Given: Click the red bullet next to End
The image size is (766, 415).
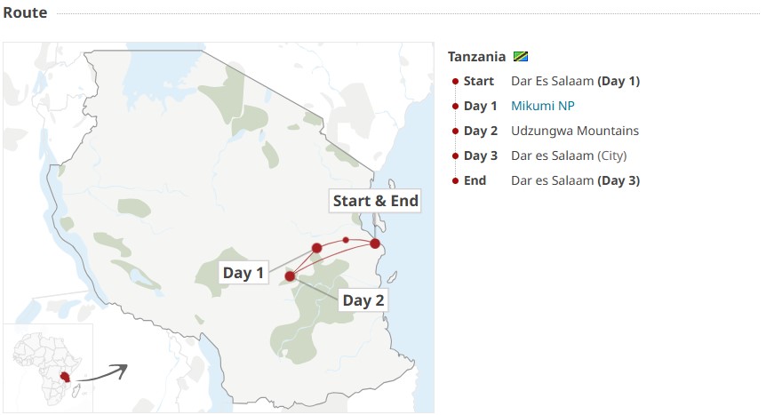Looking at the screenshot, I should pyautogui.click(x=456, y=180).
